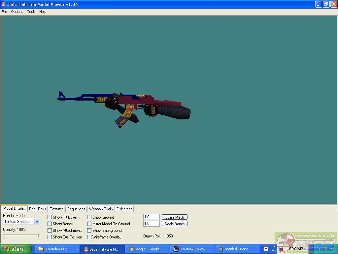Image resolution: width=338 pixels, height=254 pixels.
Task: Open the Options menu
Action: tap(17, 12)
